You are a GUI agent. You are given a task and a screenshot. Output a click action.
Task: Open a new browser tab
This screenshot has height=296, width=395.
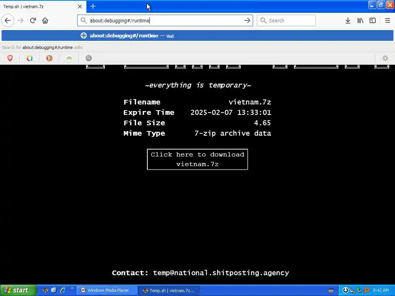click(x=93, y=6)
